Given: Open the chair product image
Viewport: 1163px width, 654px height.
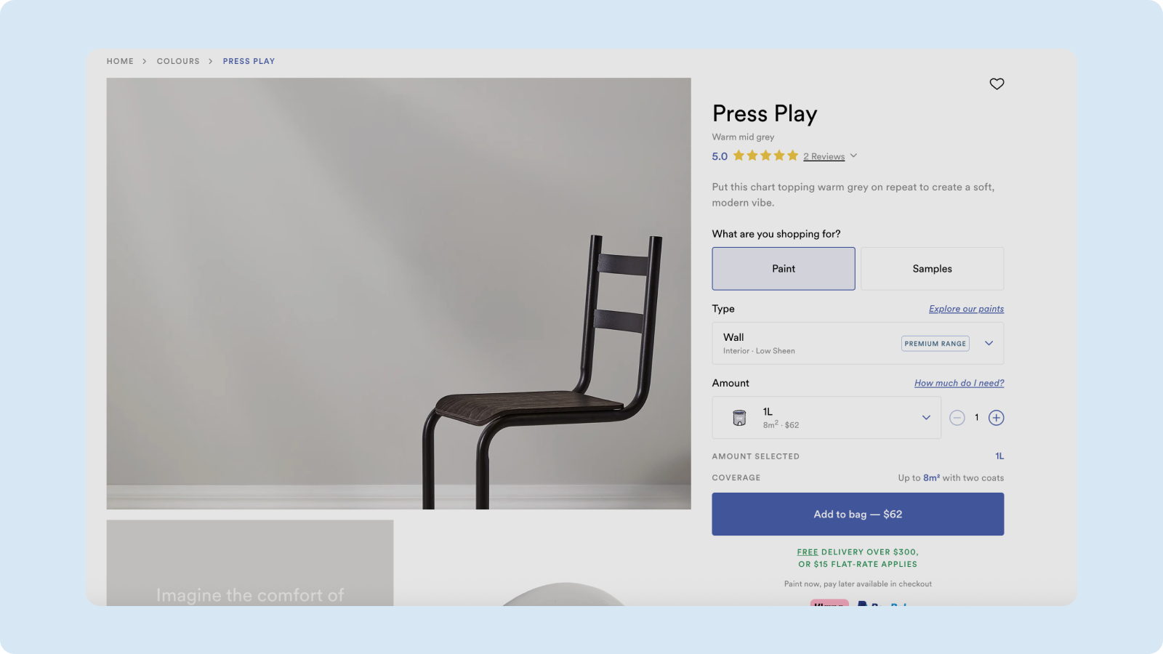Looking at the screenshot, I should (398, 294).
